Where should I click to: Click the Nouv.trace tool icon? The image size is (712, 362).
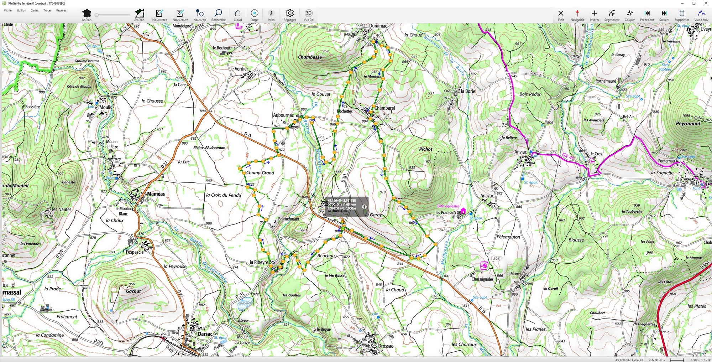coord(159,15)
